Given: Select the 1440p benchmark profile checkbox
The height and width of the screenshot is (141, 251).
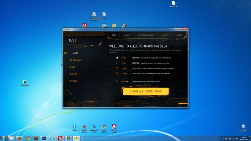Looking at the screenshot, I should 117,74.
